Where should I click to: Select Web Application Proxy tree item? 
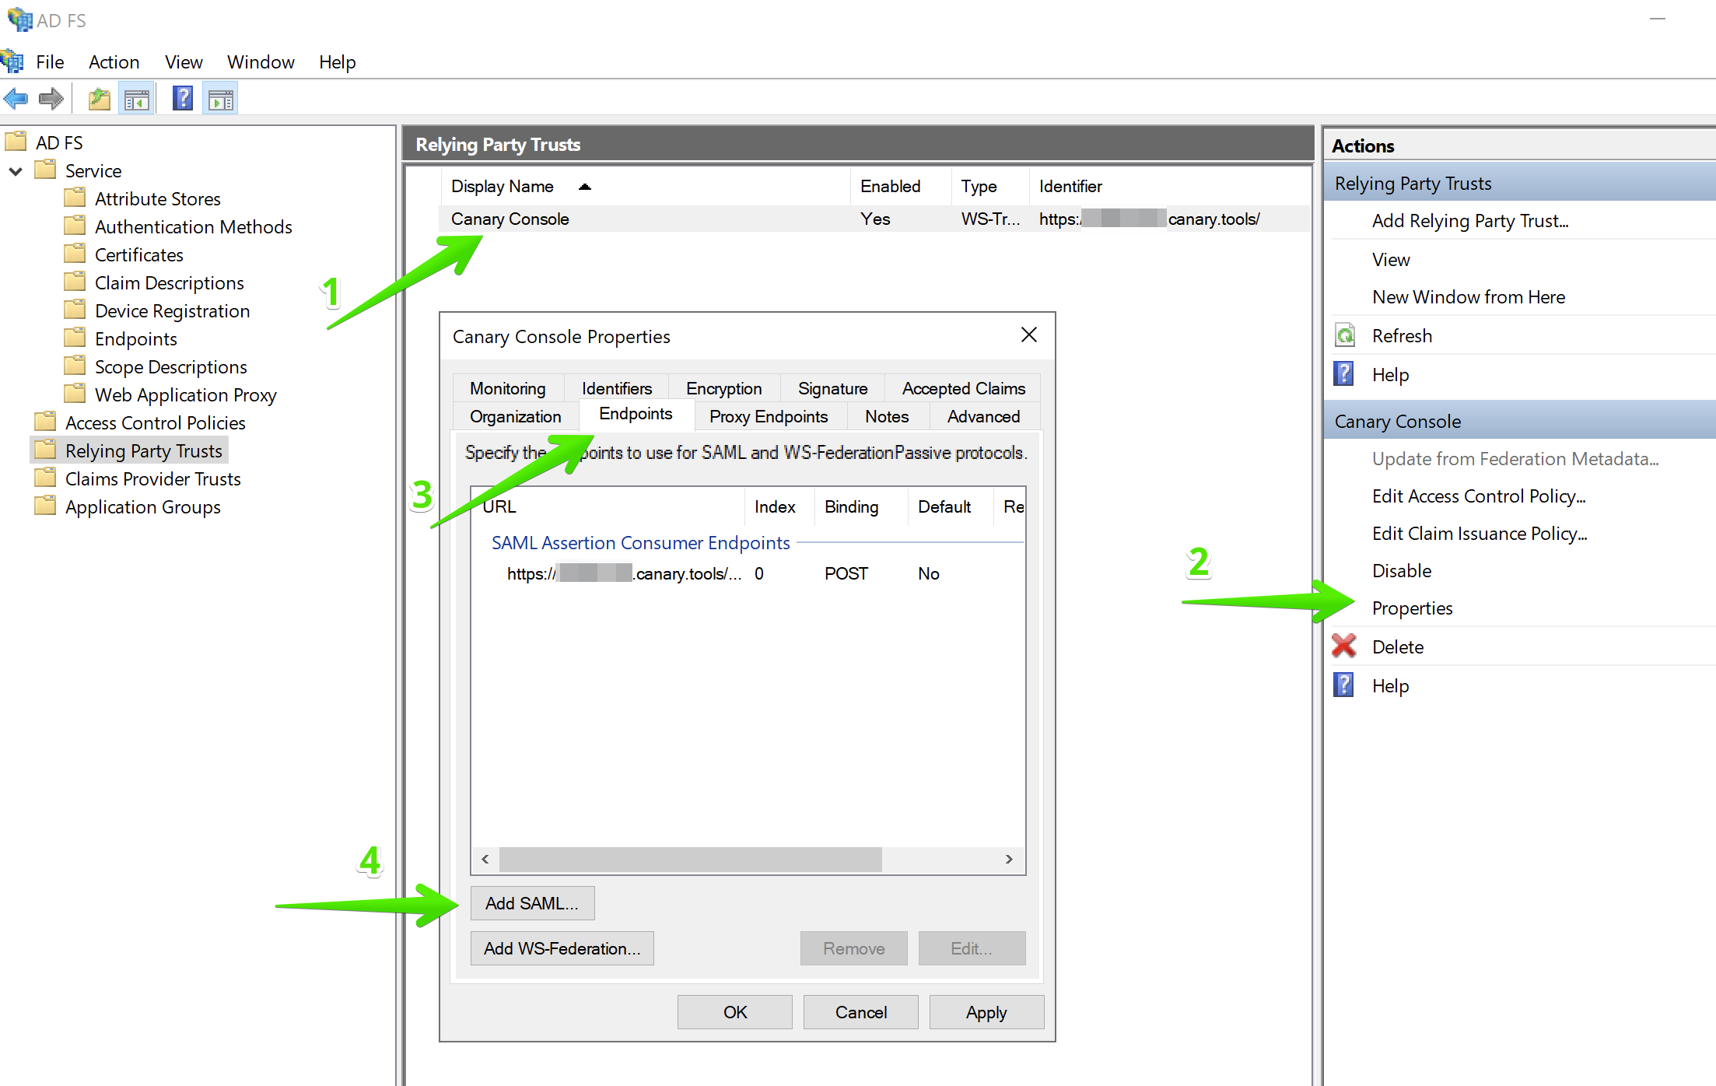(185, 394)
